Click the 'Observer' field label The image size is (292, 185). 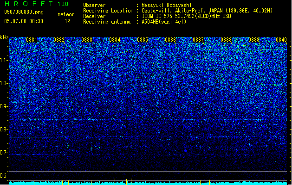pyautogui.click(x=94, y=5)
